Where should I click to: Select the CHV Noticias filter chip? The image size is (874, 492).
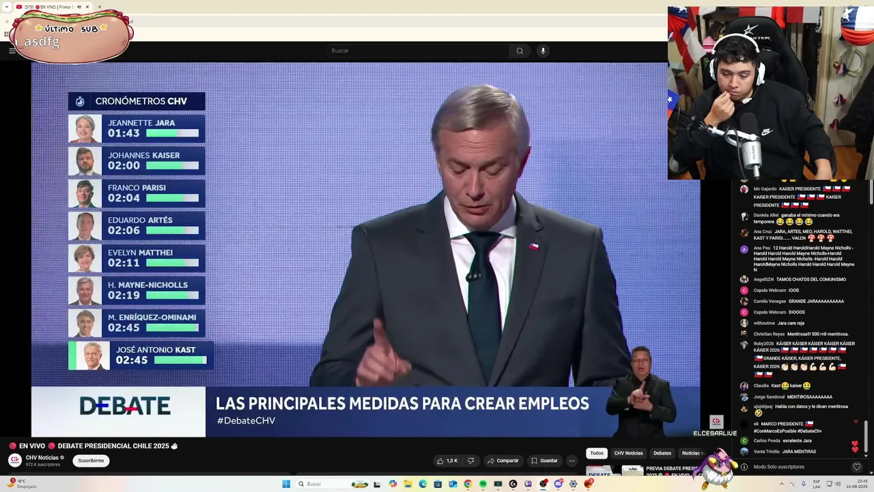click(628, 453)
